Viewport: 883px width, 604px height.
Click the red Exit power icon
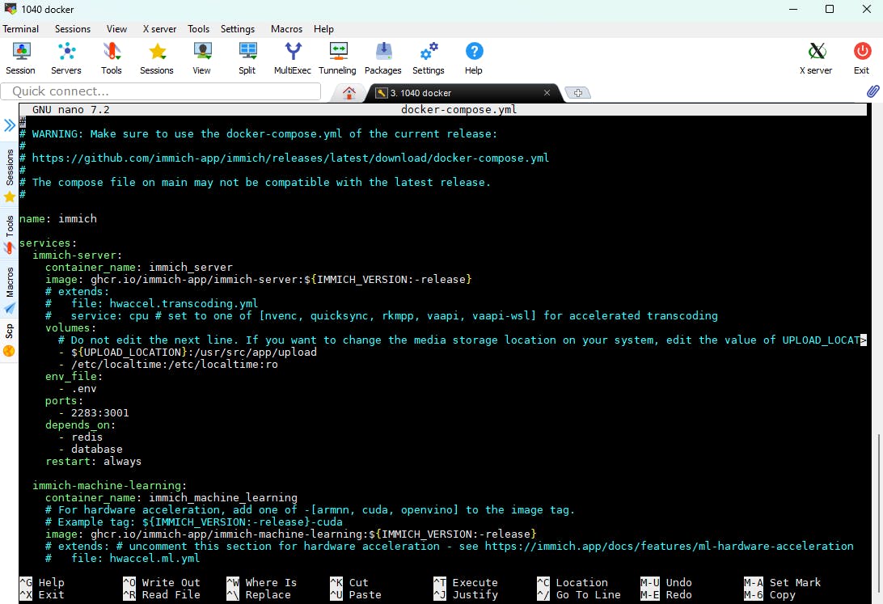(862, 58)
